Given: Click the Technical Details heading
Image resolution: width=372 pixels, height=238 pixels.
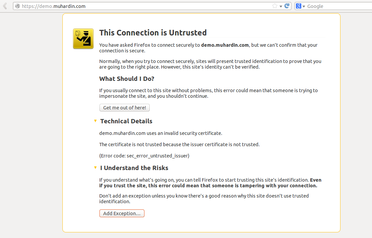Looking at the screenshot, I should 126,121.
